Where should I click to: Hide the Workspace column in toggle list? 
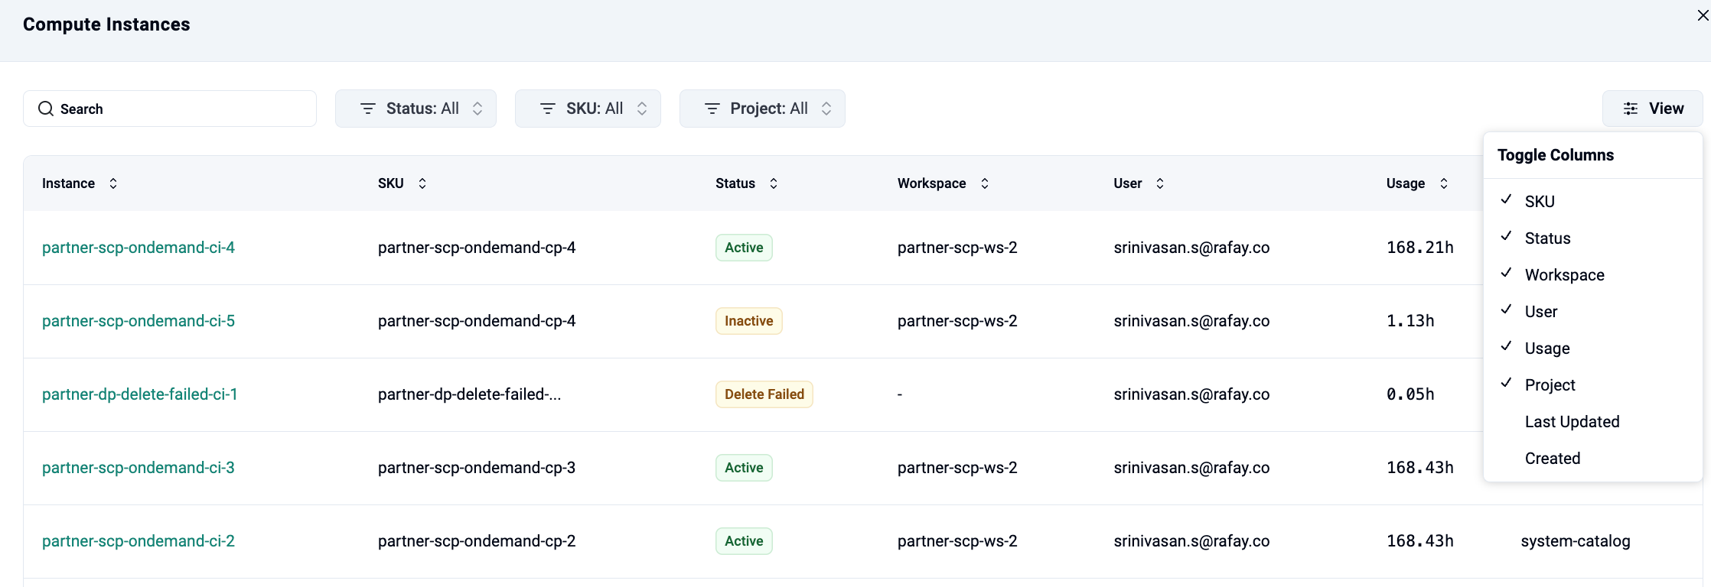[1564, 275]
